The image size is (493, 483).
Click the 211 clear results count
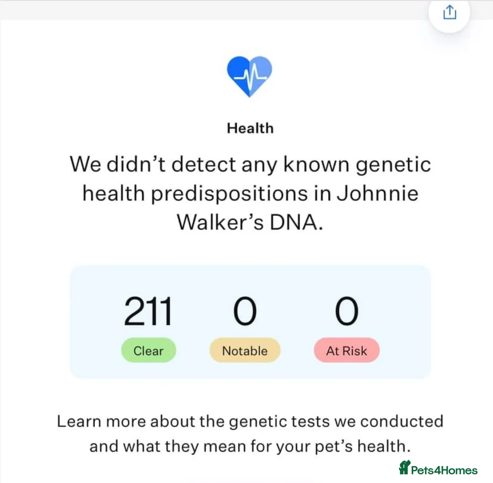(148, 312)
